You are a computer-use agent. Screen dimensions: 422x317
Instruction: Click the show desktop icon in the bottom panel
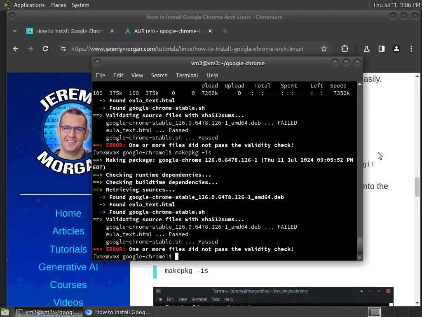(x=5, y=312)
